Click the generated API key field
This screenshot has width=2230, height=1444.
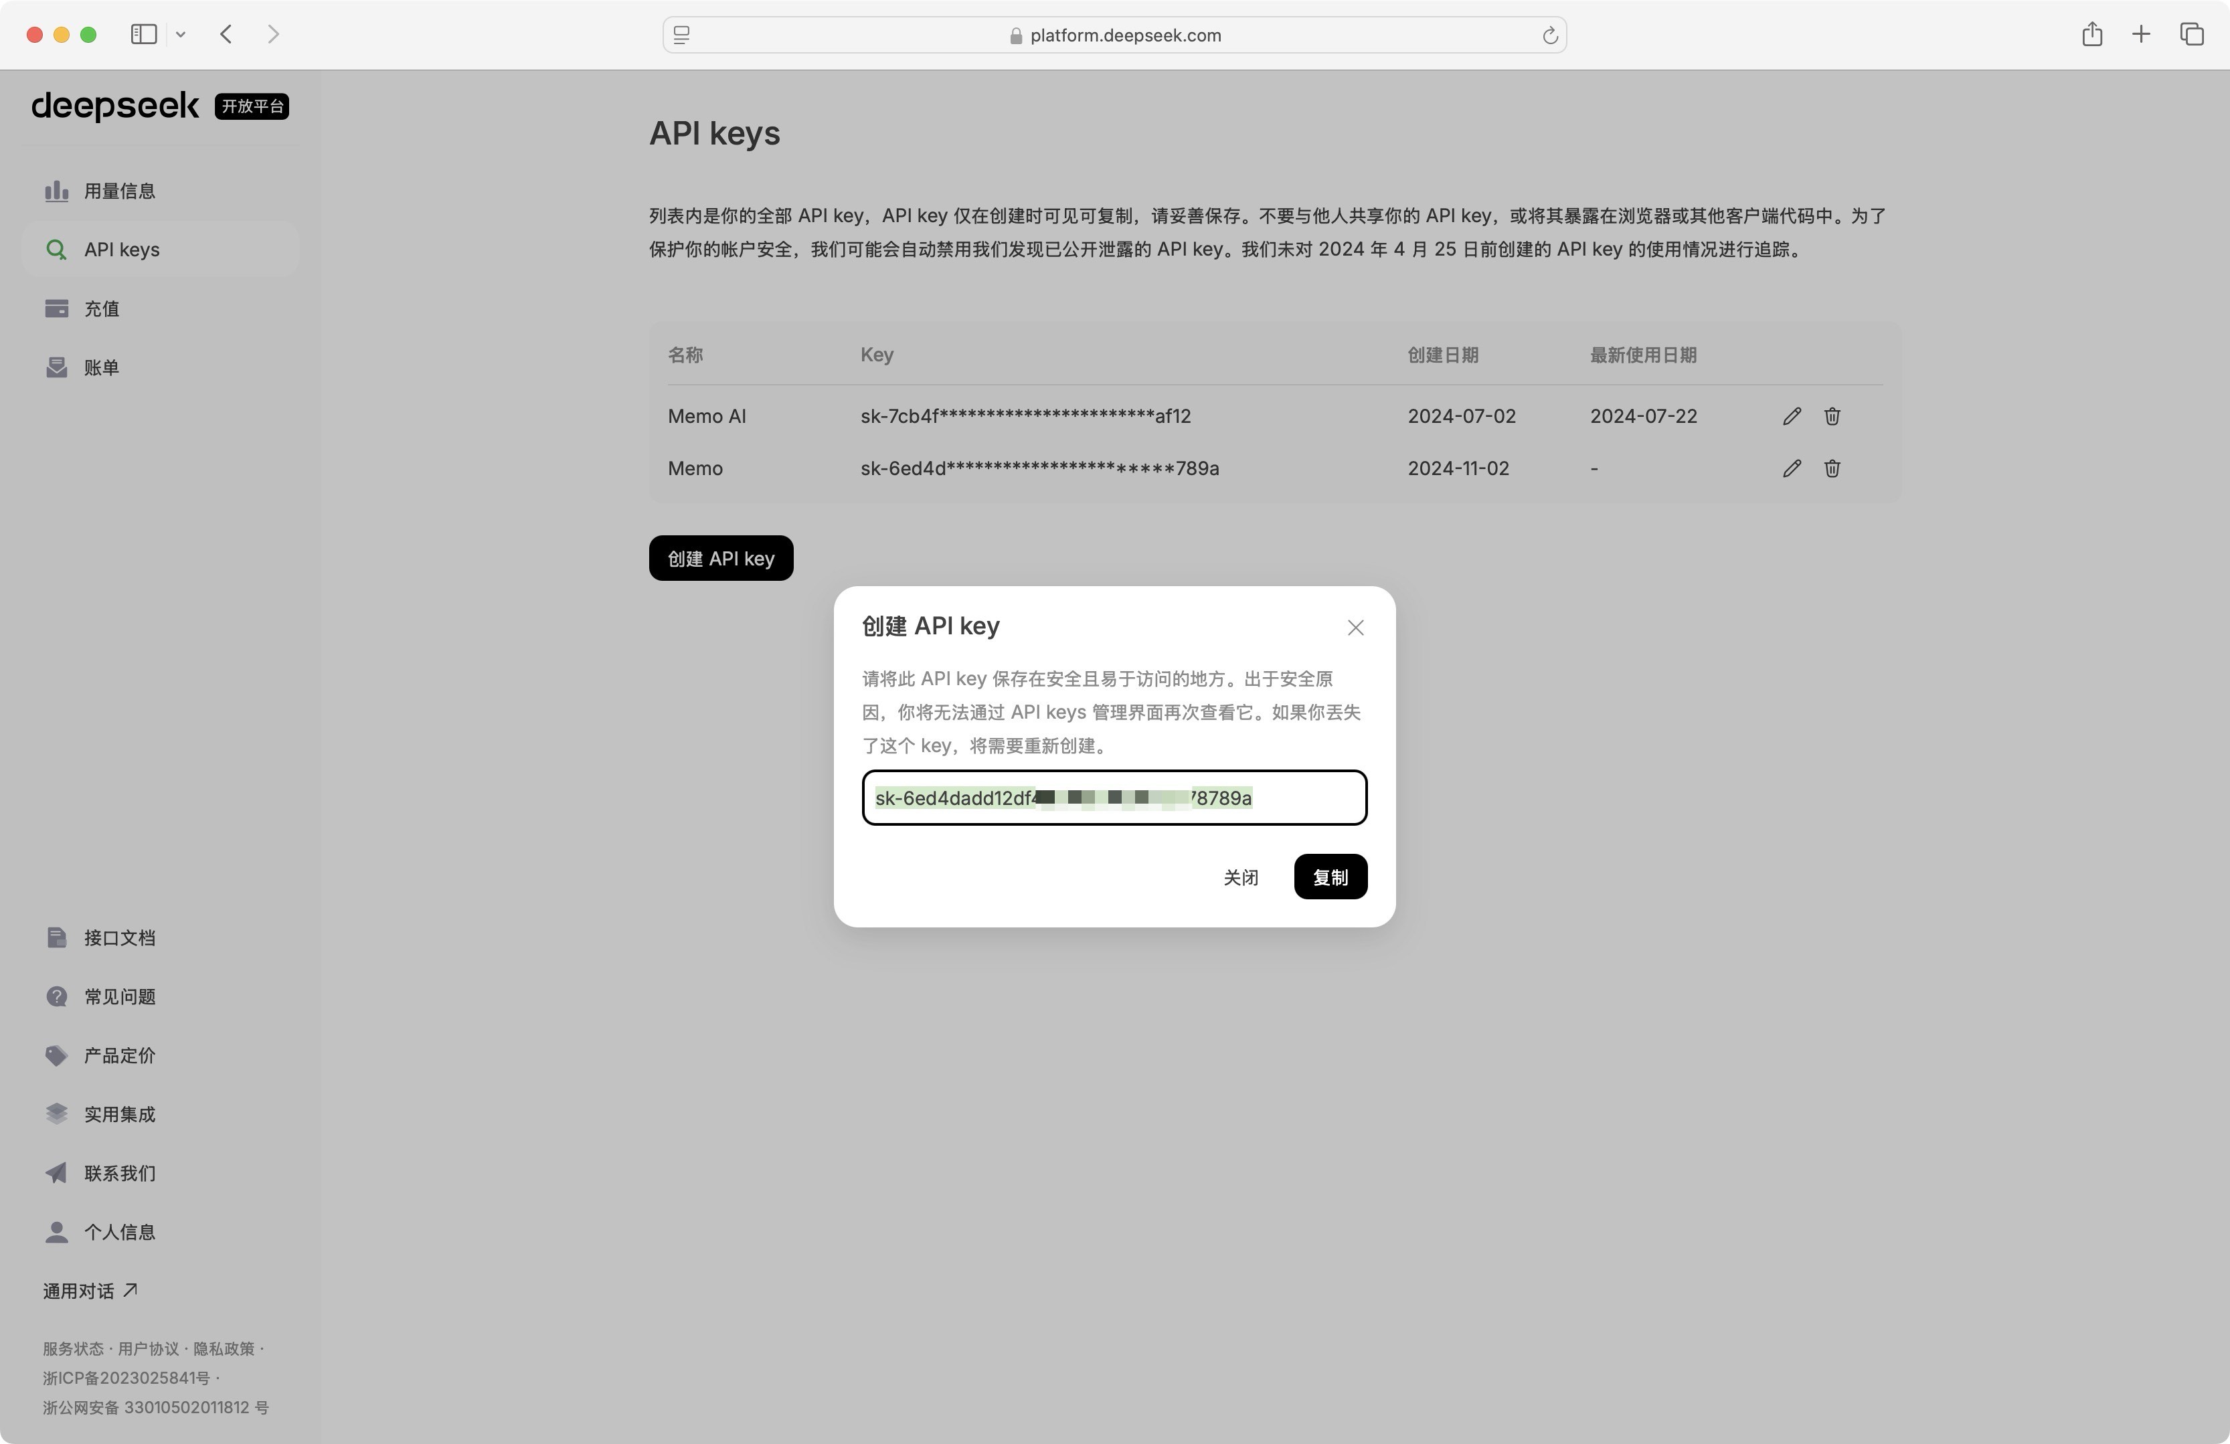coord(1114,798)
